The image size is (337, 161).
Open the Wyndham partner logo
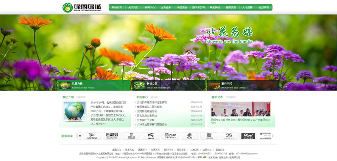coord(265,136)
